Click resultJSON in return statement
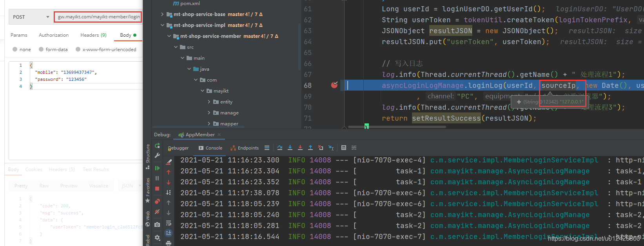 (x=506, y=118)
